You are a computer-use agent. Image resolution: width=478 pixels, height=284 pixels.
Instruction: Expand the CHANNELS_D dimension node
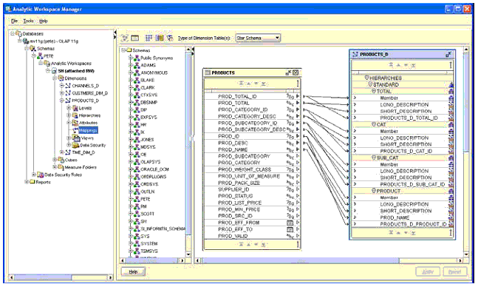pos(62,86)
